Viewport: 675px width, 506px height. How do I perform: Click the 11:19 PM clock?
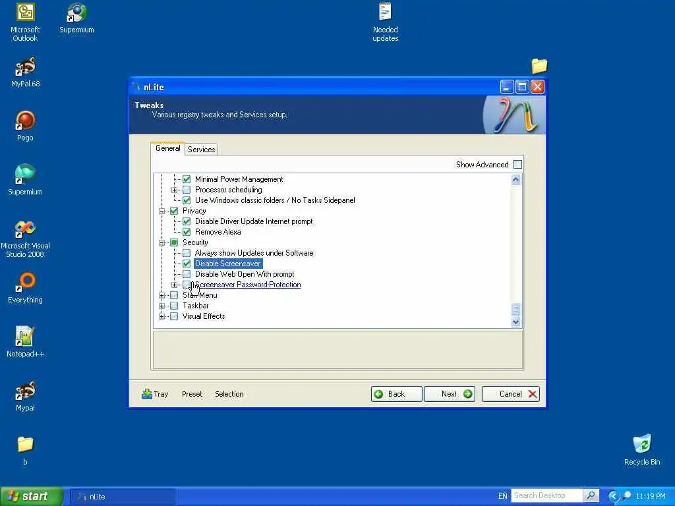(651, 496)
